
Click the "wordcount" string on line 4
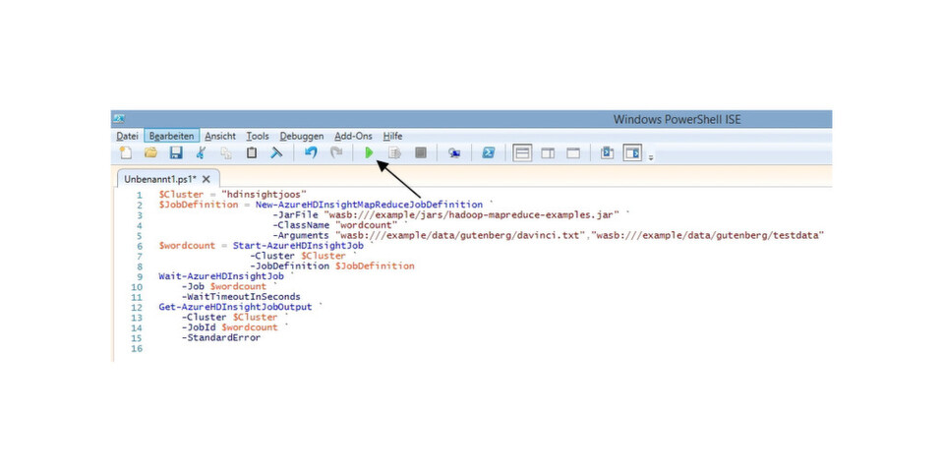(x=366, y=225)
